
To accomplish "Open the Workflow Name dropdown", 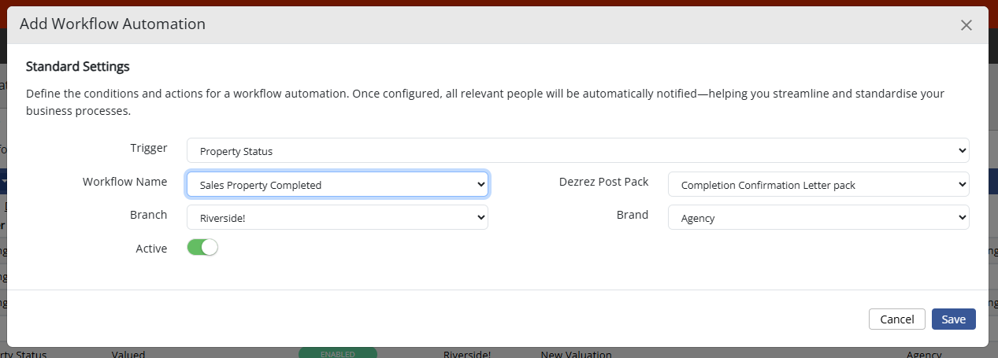I will point(337,185).
